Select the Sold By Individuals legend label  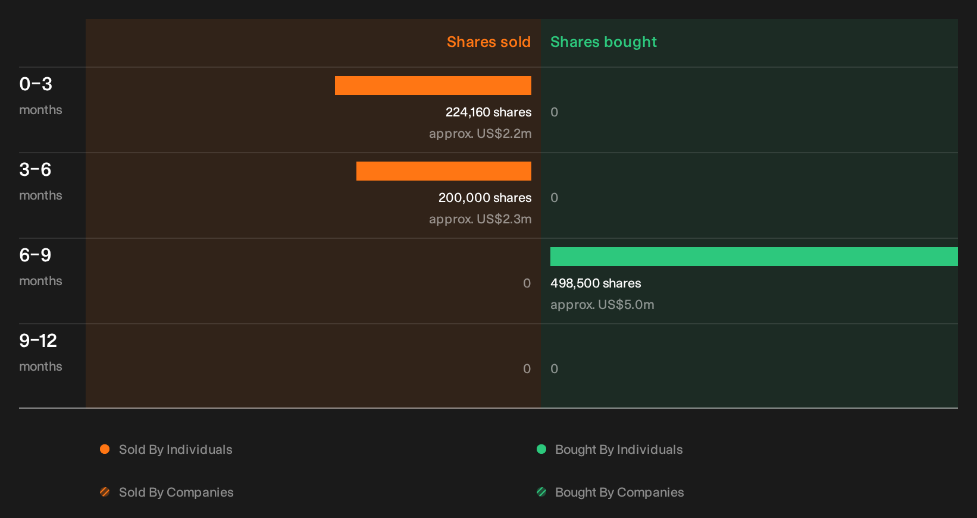[176, 450]
